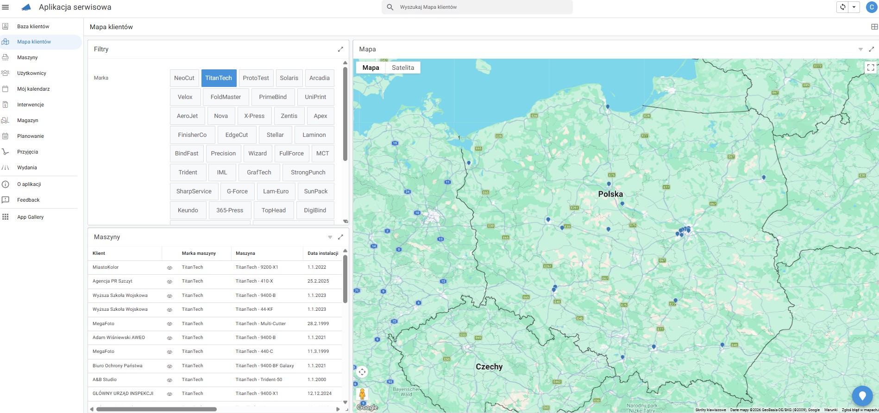Click Skróty klawiszowe map link
This screenshot has height=413, width=879.
coord(710,410)
